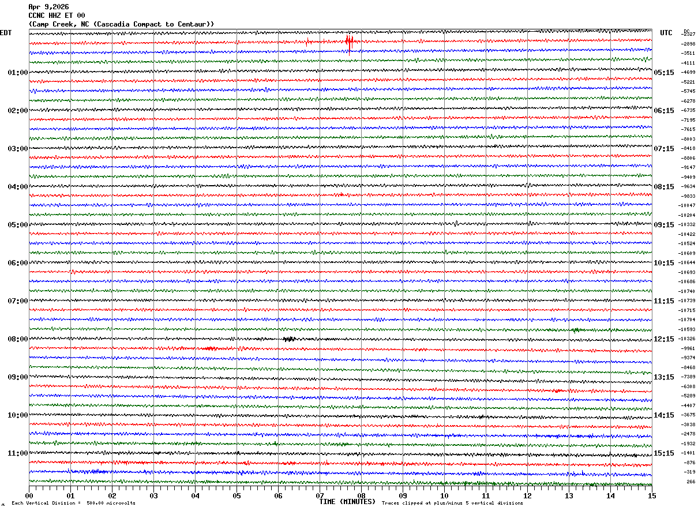
Task: Click the '13:15' UTC time label
Action: pos(664,377)
